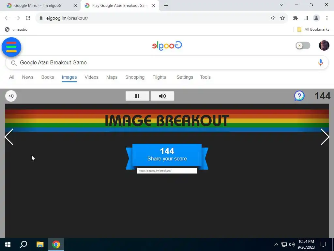The height and width of the screenshot is (251, 334).
Task: Open the Extensions puzzle icon
Action: [296, 18]
